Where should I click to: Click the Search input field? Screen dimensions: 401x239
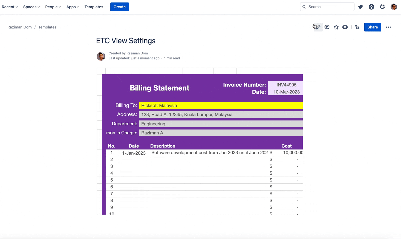point(327,7)
